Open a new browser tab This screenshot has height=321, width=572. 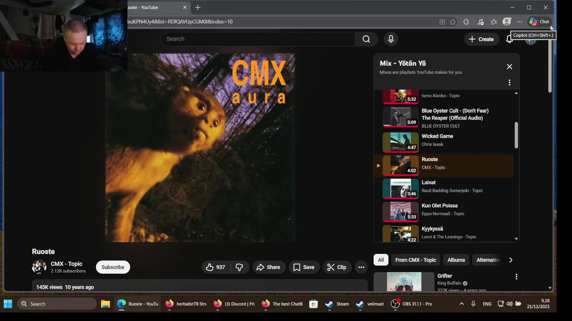(198, 7)
